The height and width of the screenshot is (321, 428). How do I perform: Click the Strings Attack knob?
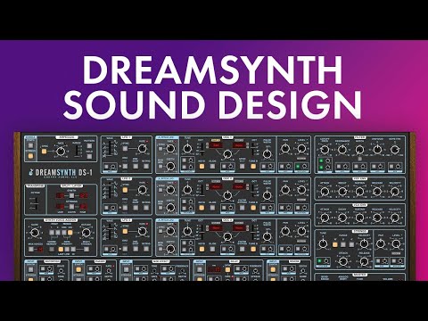(x=343, y=261)
